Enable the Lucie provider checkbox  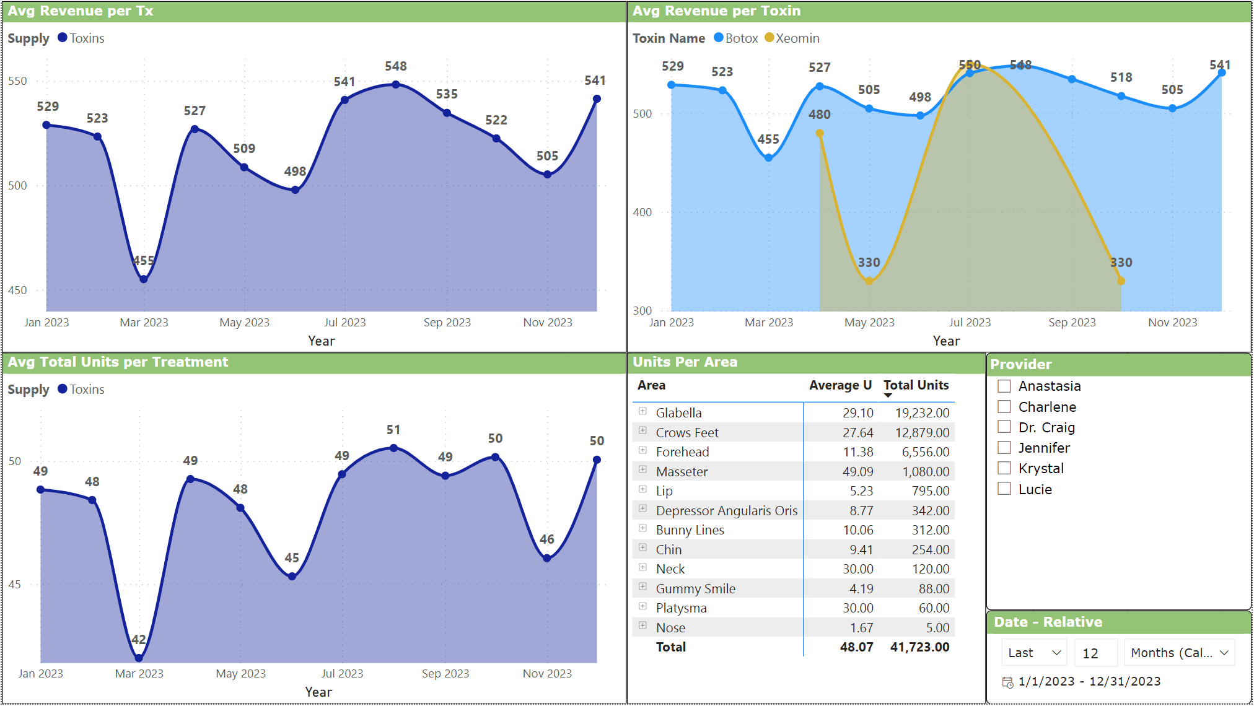[1004, 489]
